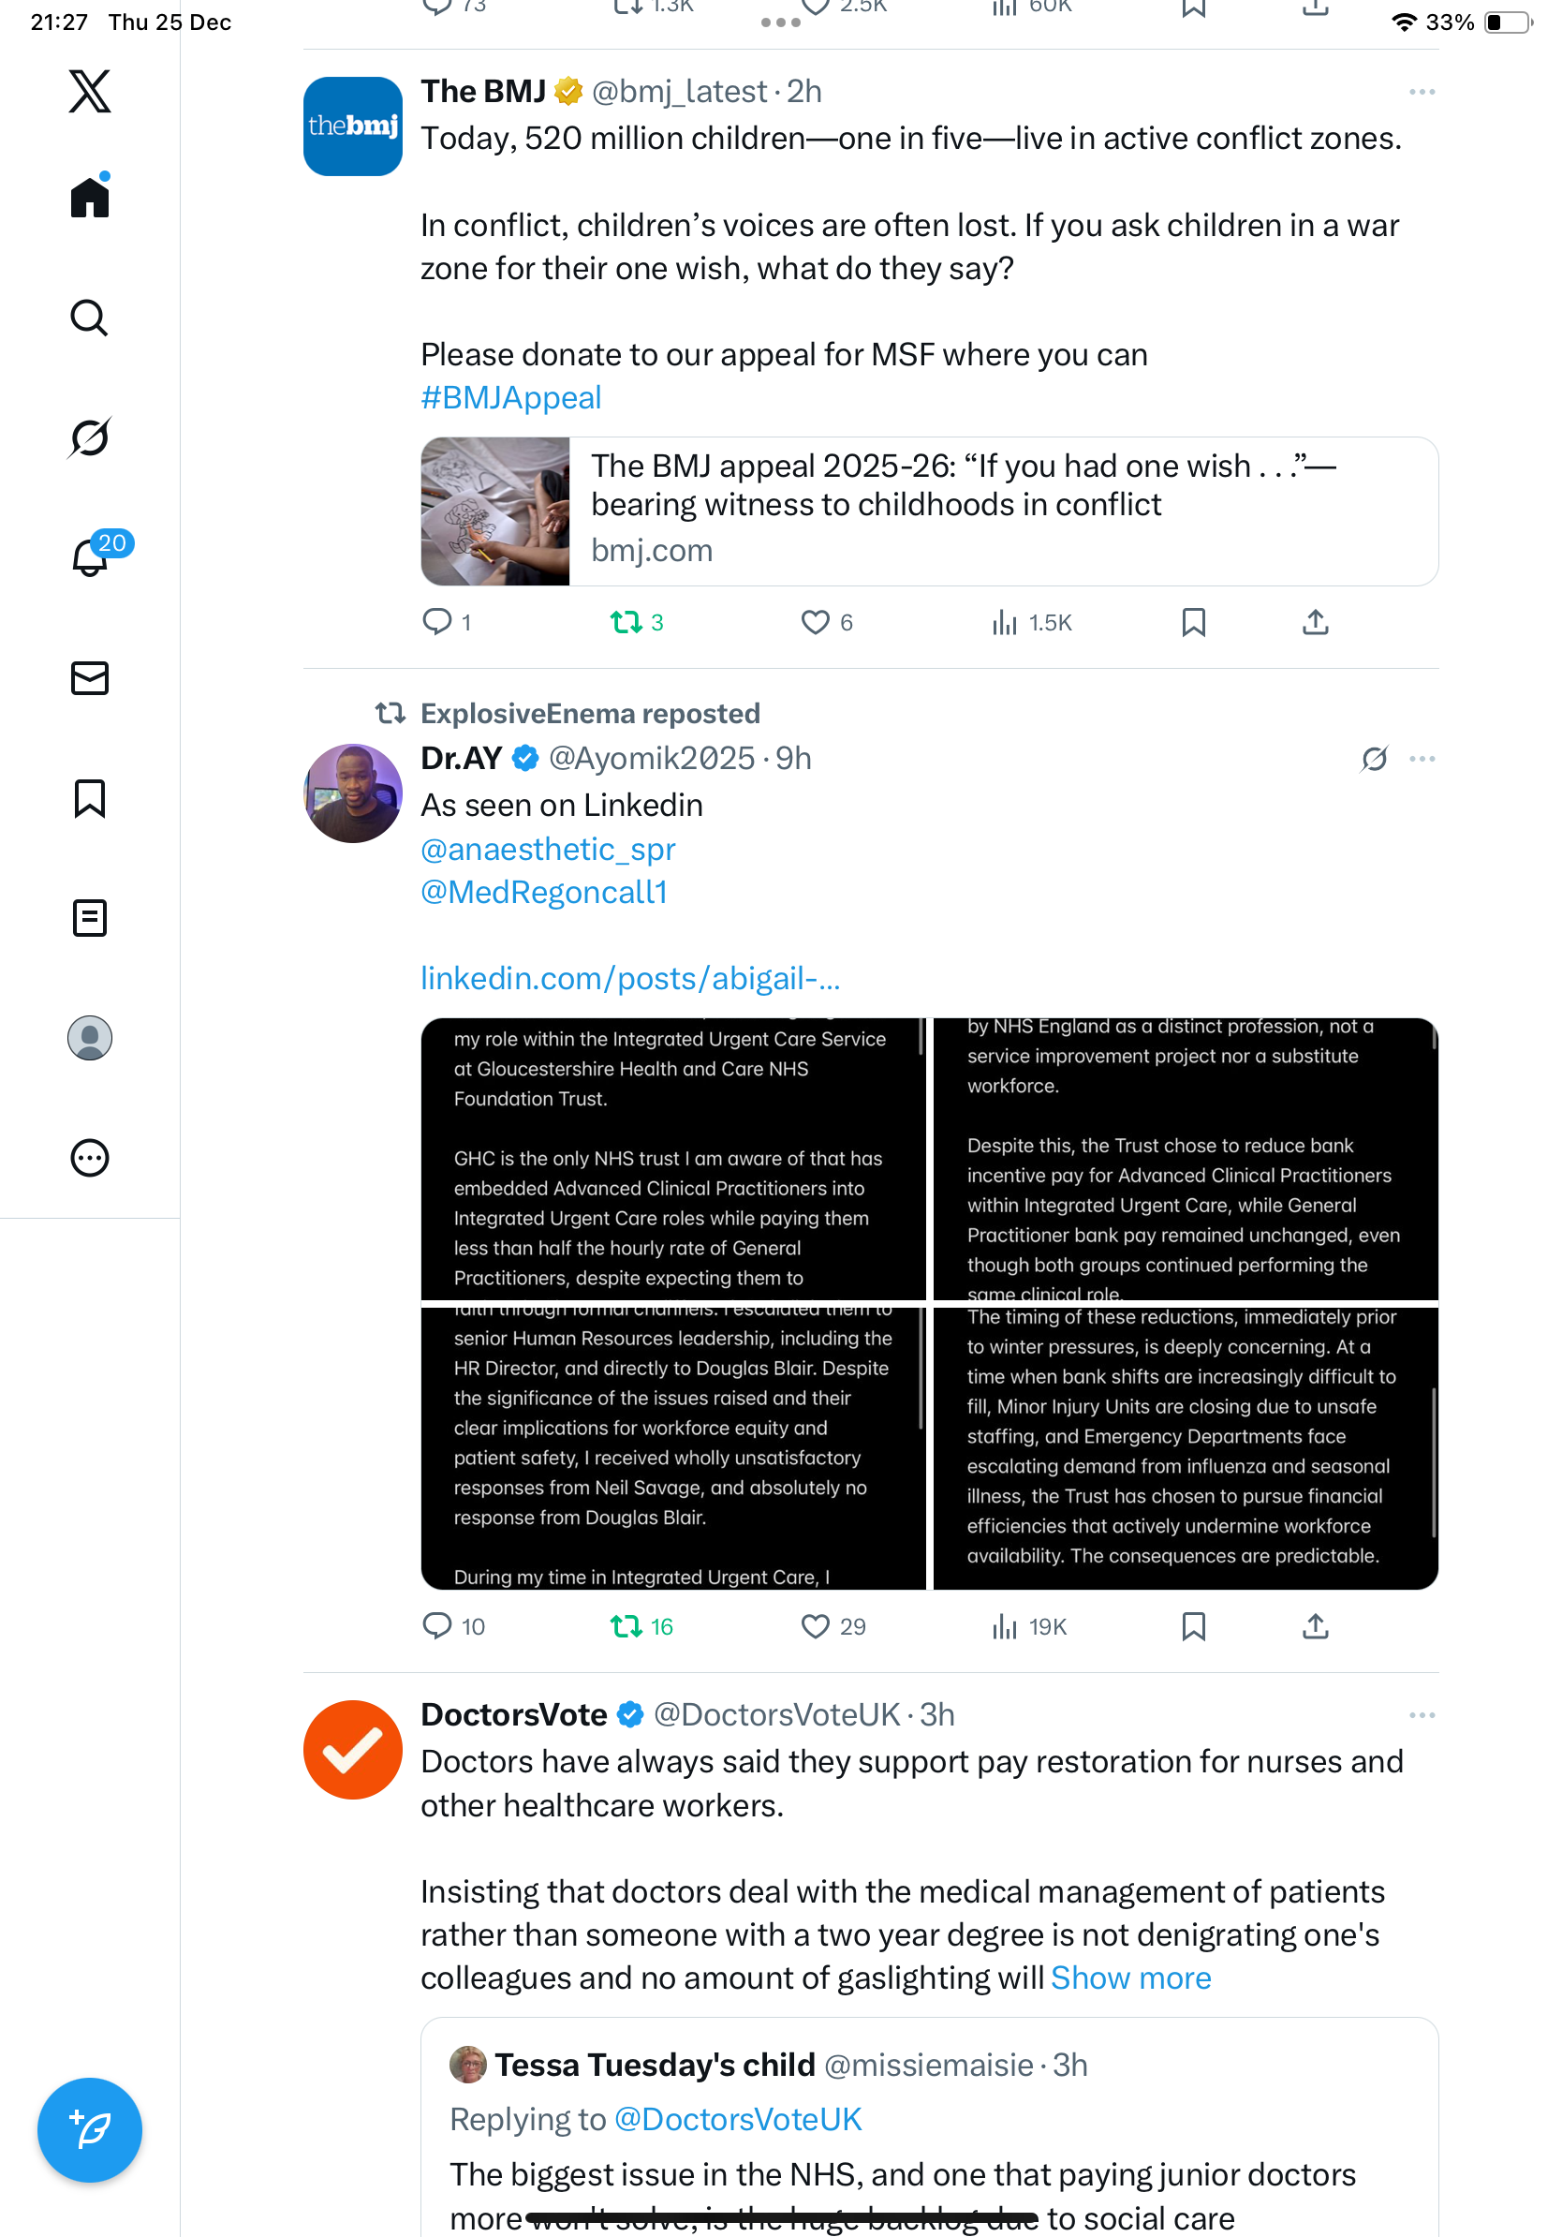Open the Lists icon in the sidebar
Viewport: 1562px width, 2237px height.
pos(90,918)
